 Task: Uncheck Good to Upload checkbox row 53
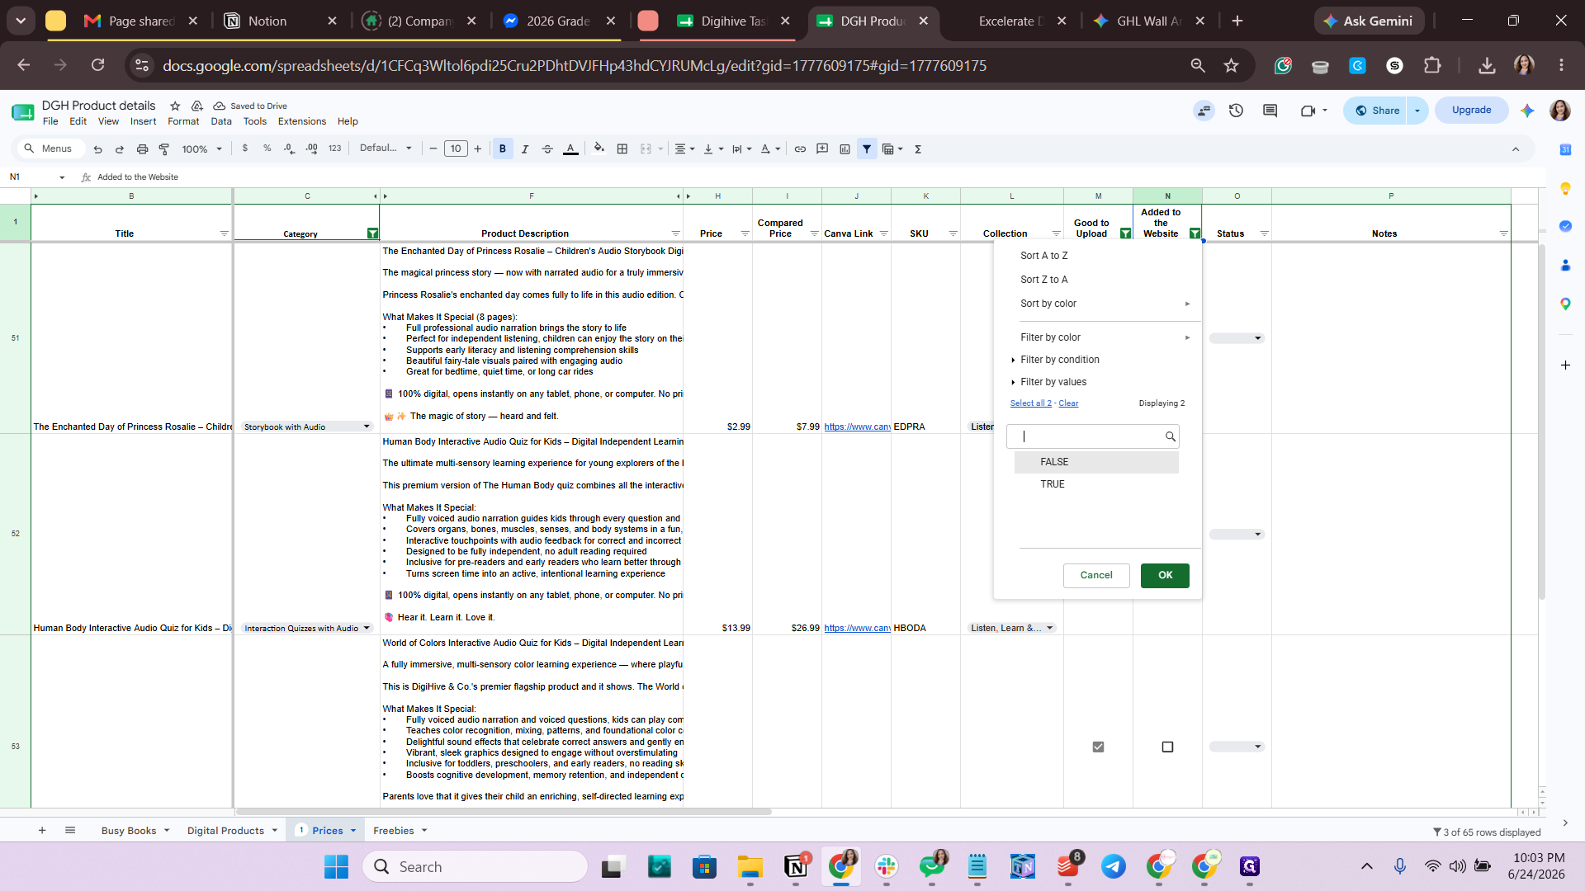1098,747
